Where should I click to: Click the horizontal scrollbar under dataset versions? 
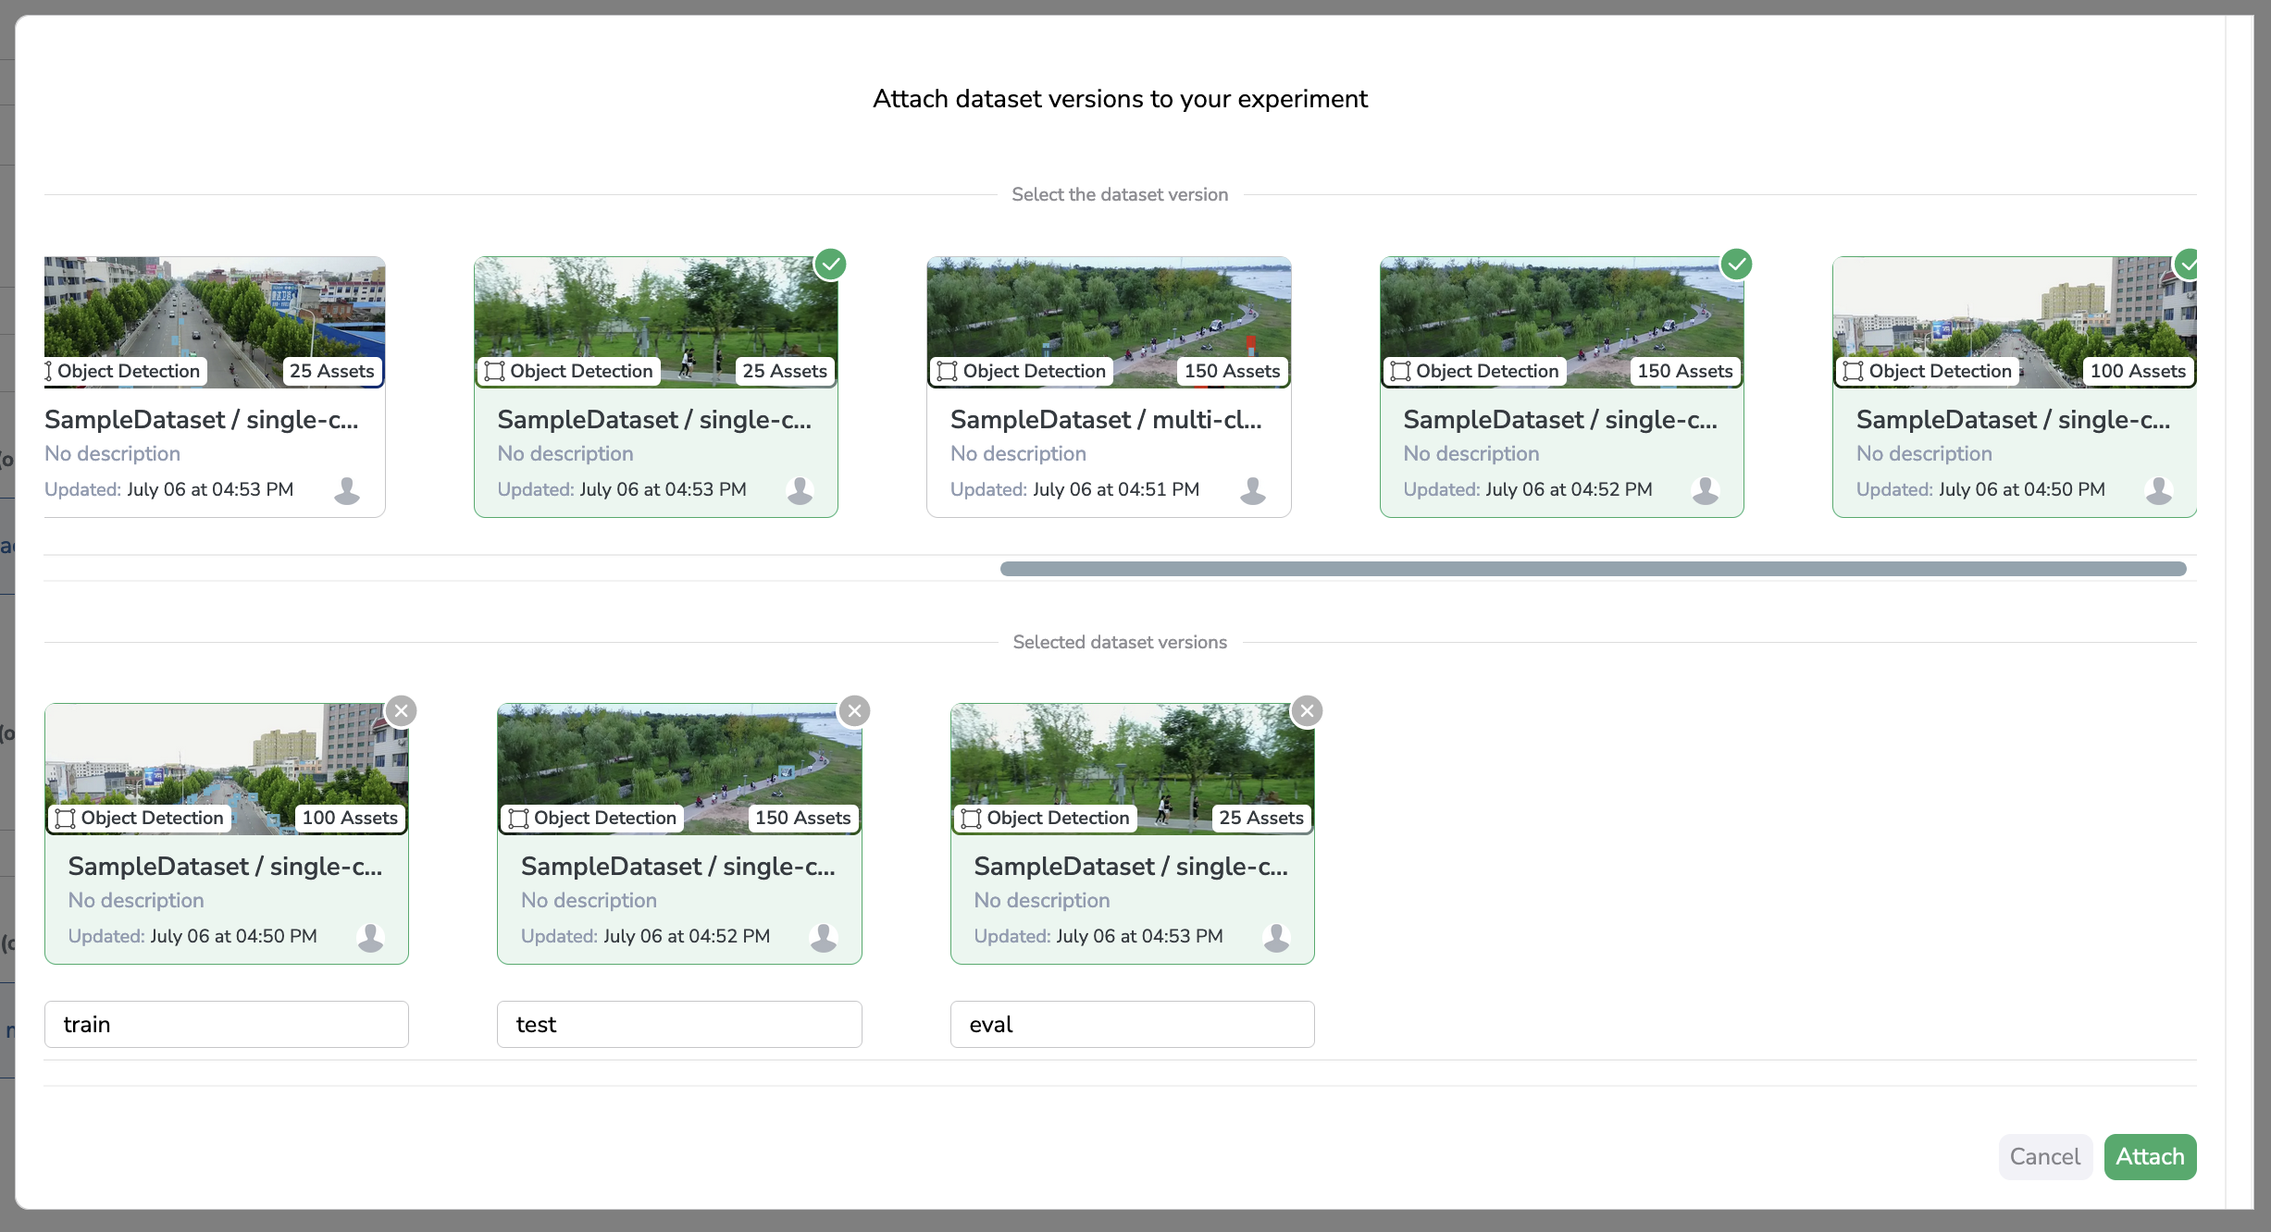click(x=1592, y=569)
